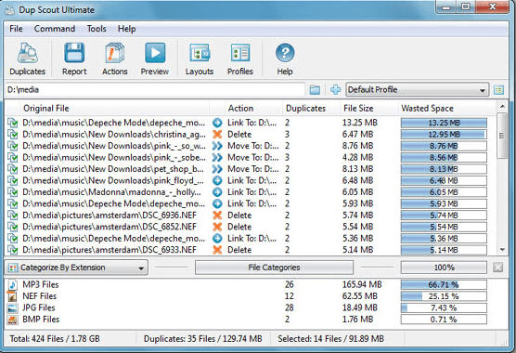Click the Preview play icon
Image resolution: width=516 pixels, height=353 pixels.
coord(155,53)
